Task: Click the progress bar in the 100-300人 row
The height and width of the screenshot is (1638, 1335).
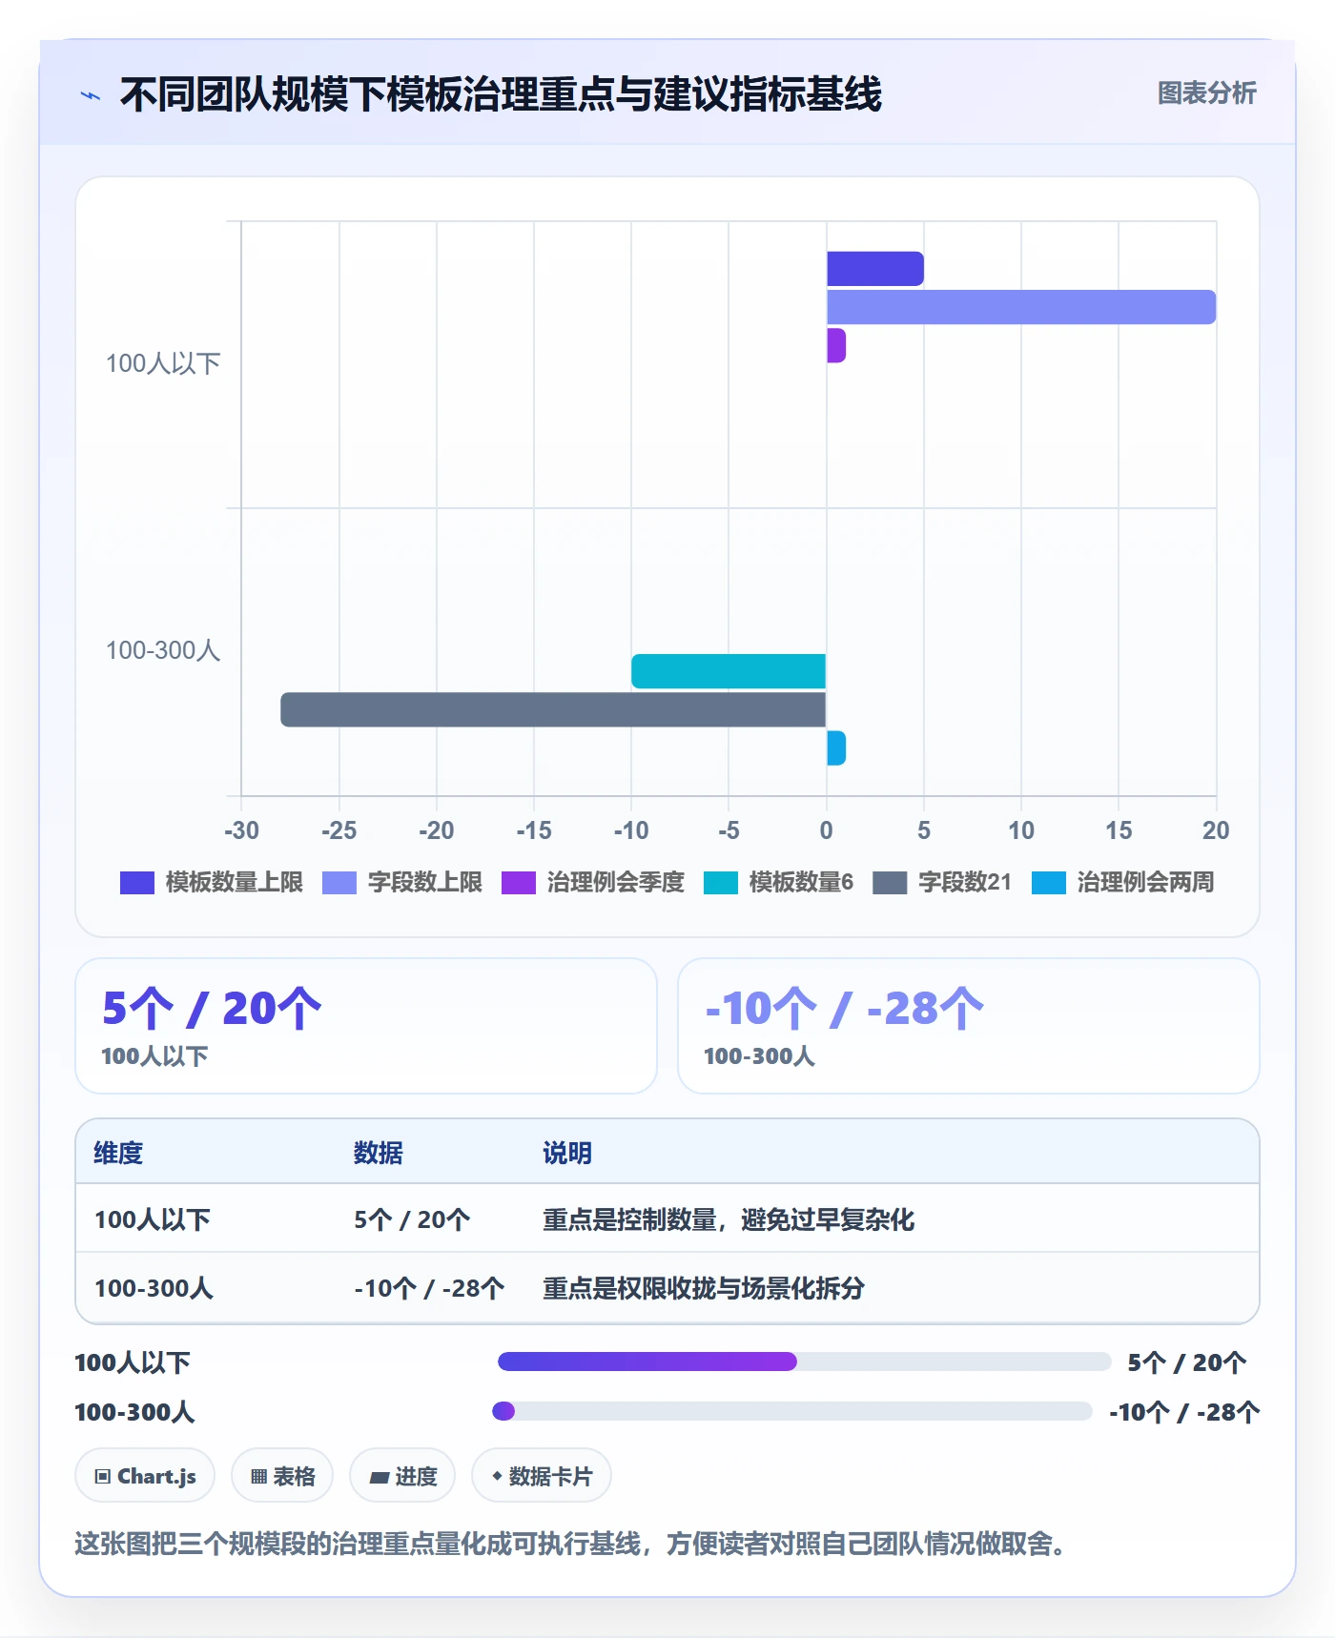Action: (791, 1411)
